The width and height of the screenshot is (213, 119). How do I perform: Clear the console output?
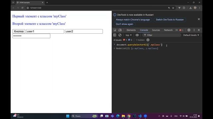[x=120, y=35]
